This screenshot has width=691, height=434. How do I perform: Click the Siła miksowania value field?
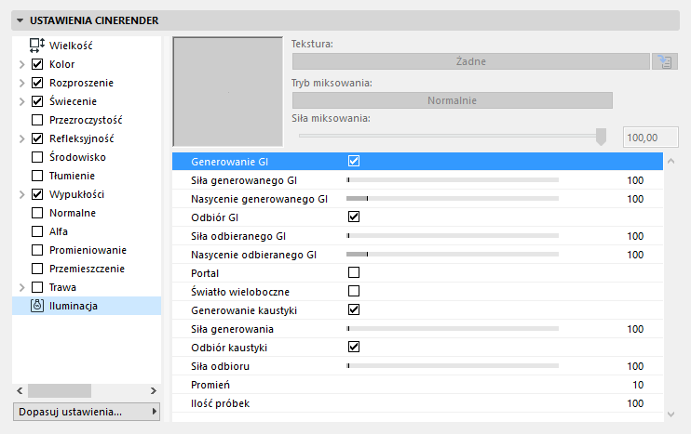pyautogui.click(x=650, y=137)
